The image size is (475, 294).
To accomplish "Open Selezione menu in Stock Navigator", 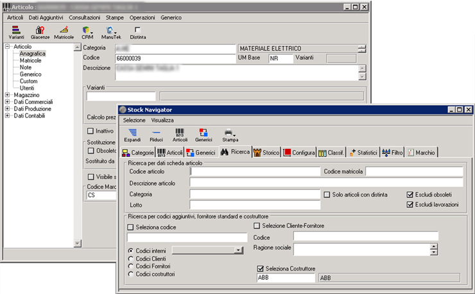I will click(134, 120).
